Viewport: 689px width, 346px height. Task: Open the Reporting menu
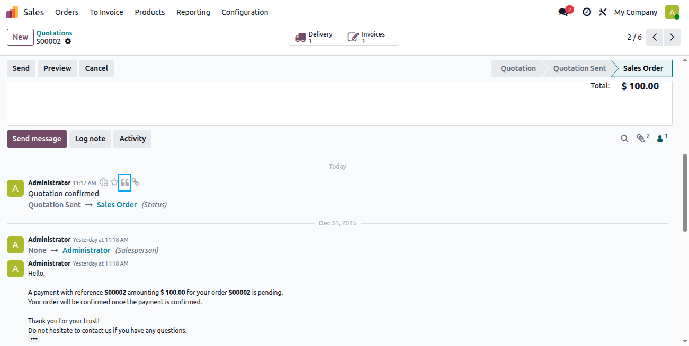click(193, 12)
